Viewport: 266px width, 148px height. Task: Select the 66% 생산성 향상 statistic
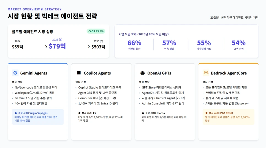[134, 45]
